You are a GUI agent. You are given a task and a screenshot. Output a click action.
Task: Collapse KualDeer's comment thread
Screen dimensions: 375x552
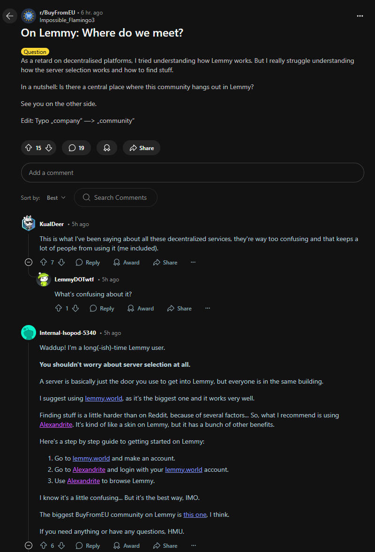tap(29, 263)
